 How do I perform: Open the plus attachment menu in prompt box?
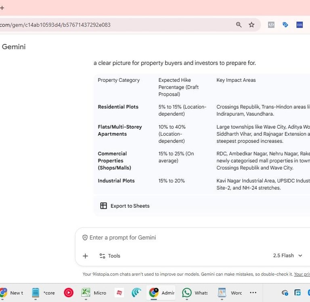coord(86,256)
